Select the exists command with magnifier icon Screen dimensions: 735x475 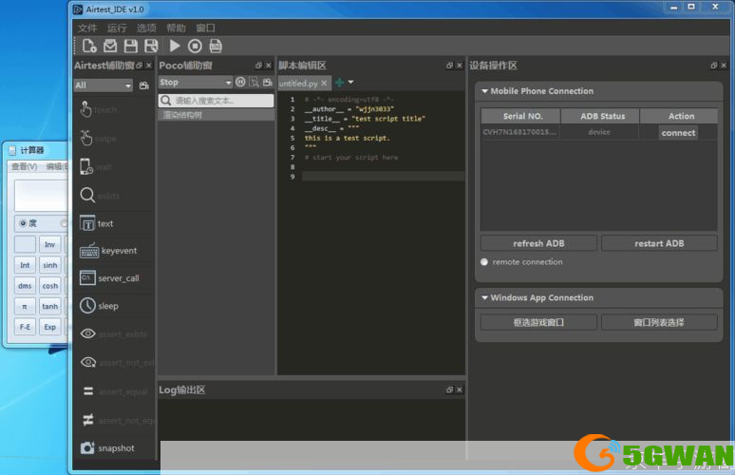(100, 195)
